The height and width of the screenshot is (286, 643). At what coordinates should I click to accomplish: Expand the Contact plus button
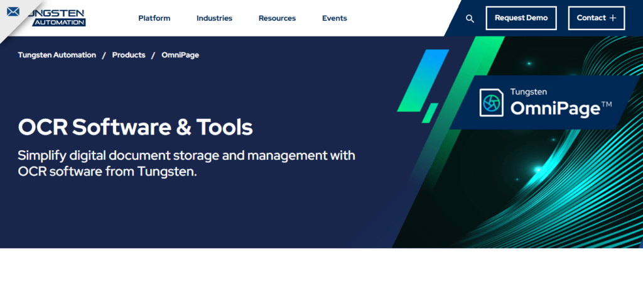coord(597,18)
